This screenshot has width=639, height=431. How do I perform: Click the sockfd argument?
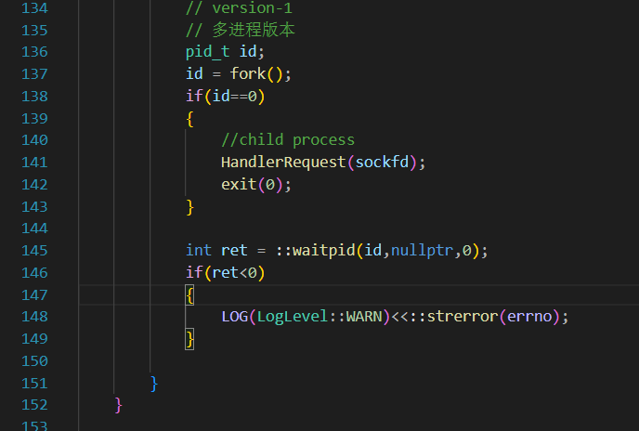point(382,163)
